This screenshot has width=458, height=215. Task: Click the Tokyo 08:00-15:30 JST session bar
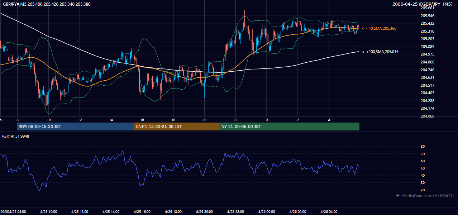75,126
